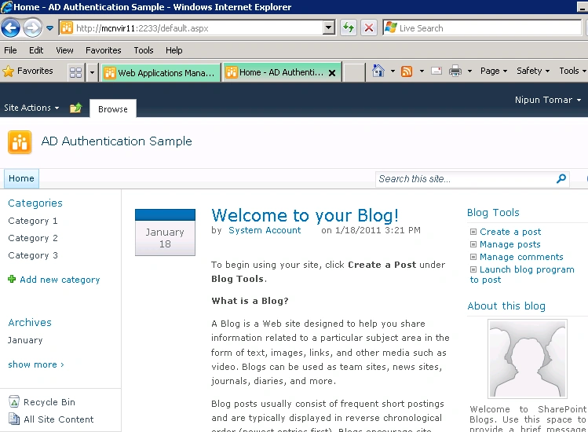Open a new blank browser tab
This screenshot has height=432, width=588.
pyautogui.click(x=353, y=72)
